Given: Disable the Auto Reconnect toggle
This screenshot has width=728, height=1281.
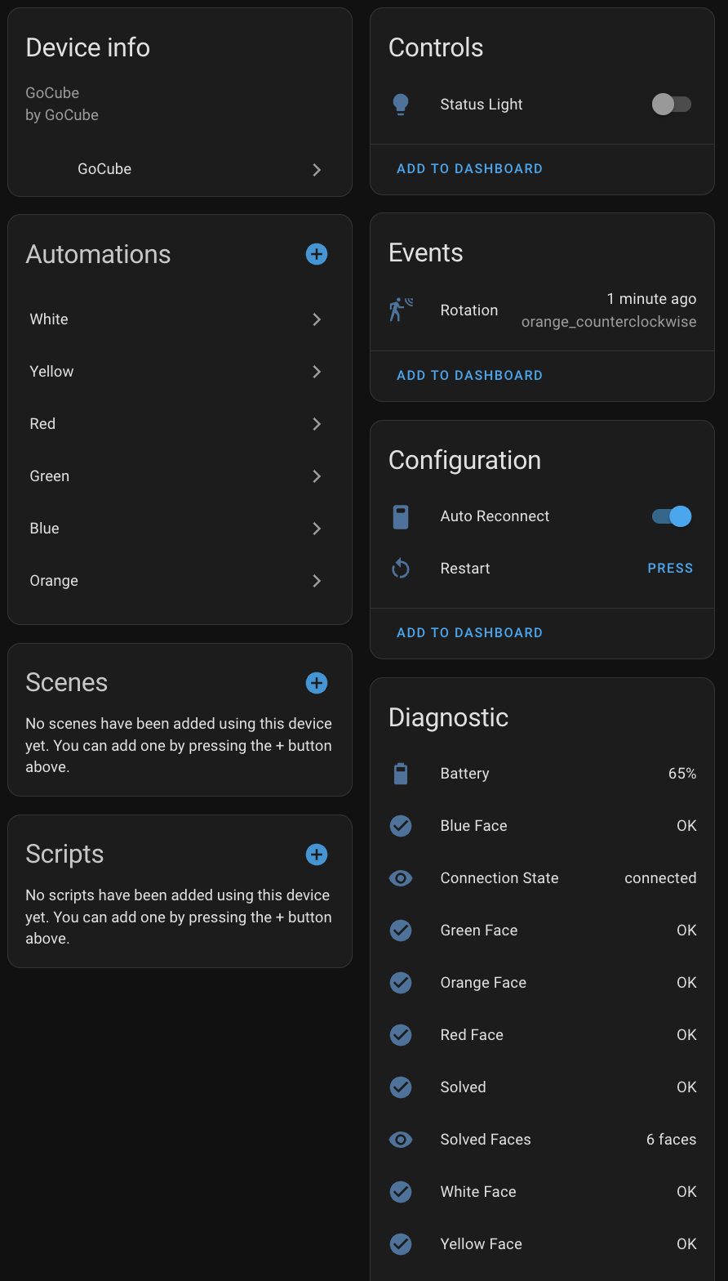Looking at the screenshot, I should click(671, 516).
